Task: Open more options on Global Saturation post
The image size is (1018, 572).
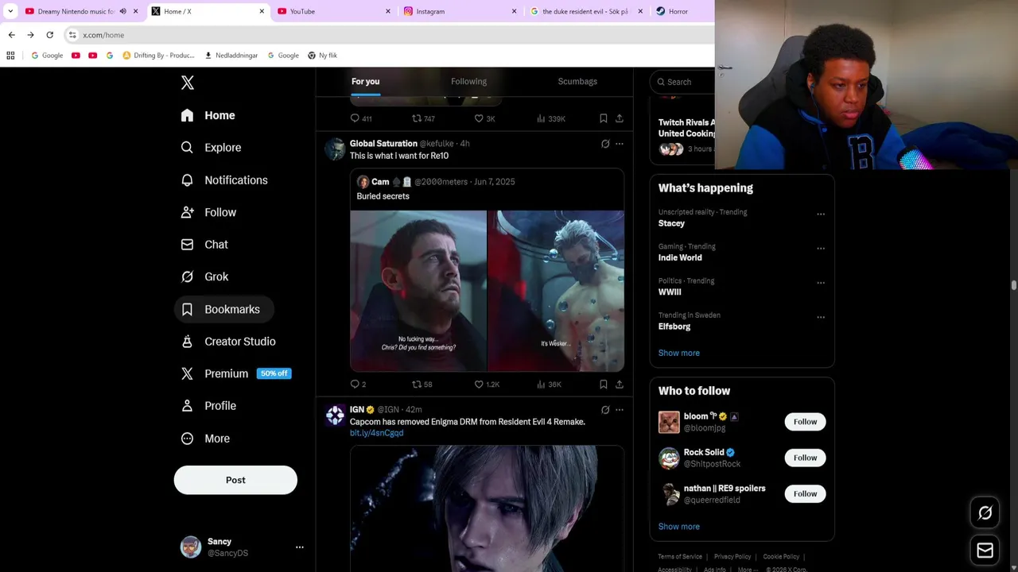Action: click(x=620, y=144)
